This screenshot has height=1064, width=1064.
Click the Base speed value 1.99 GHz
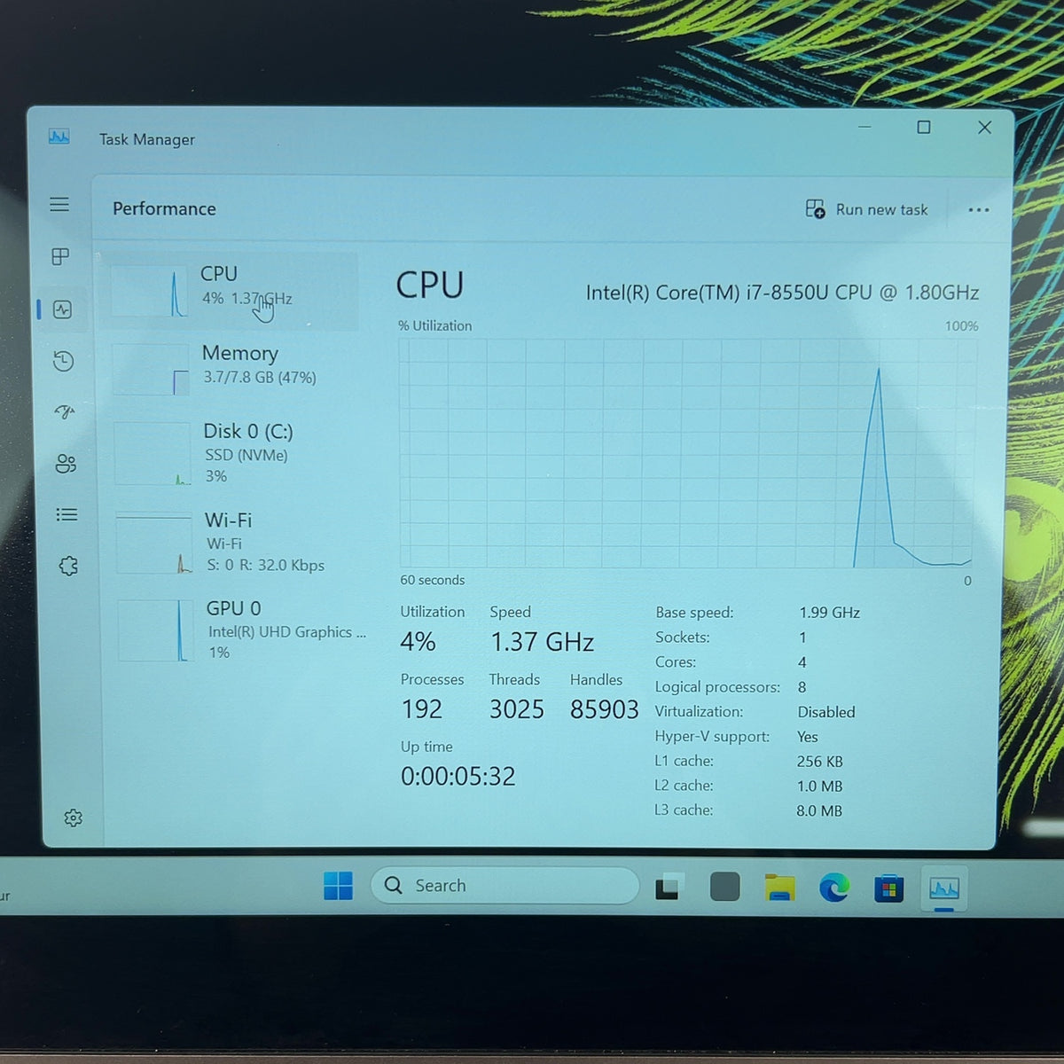tap(830, 613)
